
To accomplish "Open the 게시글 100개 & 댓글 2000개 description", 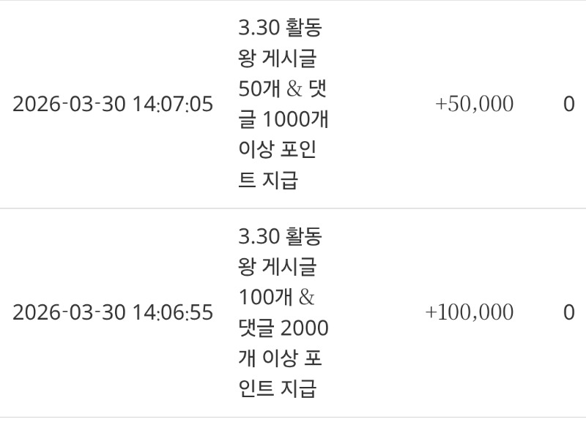I will (283, 313).
